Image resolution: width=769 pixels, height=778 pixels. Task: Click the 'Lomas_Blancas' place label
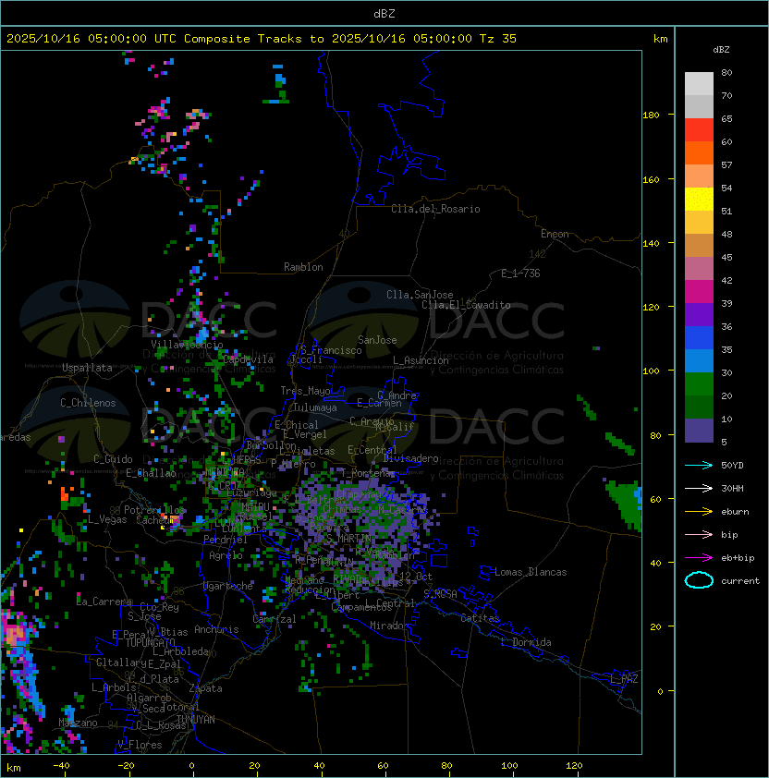tap(531, 572)
